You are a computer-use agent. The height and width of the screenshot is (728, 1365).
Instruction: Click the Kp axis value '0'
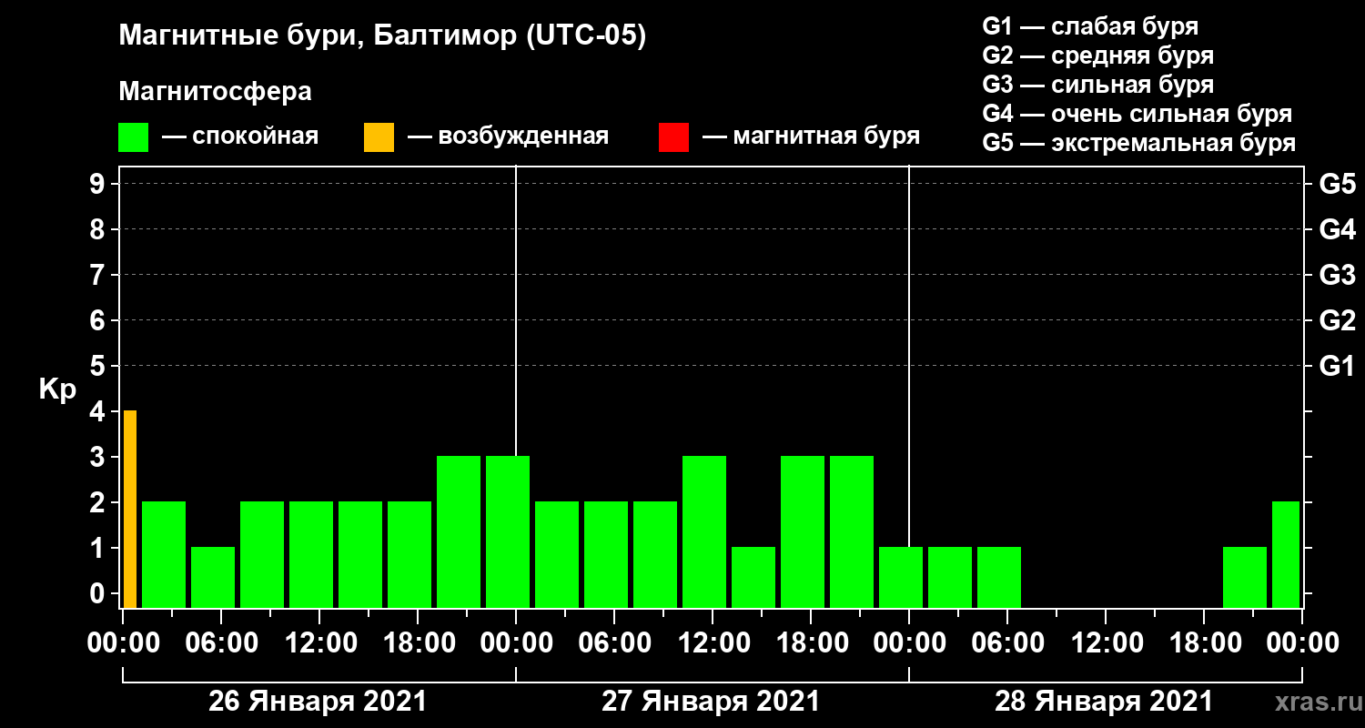[x=99, y=594]
